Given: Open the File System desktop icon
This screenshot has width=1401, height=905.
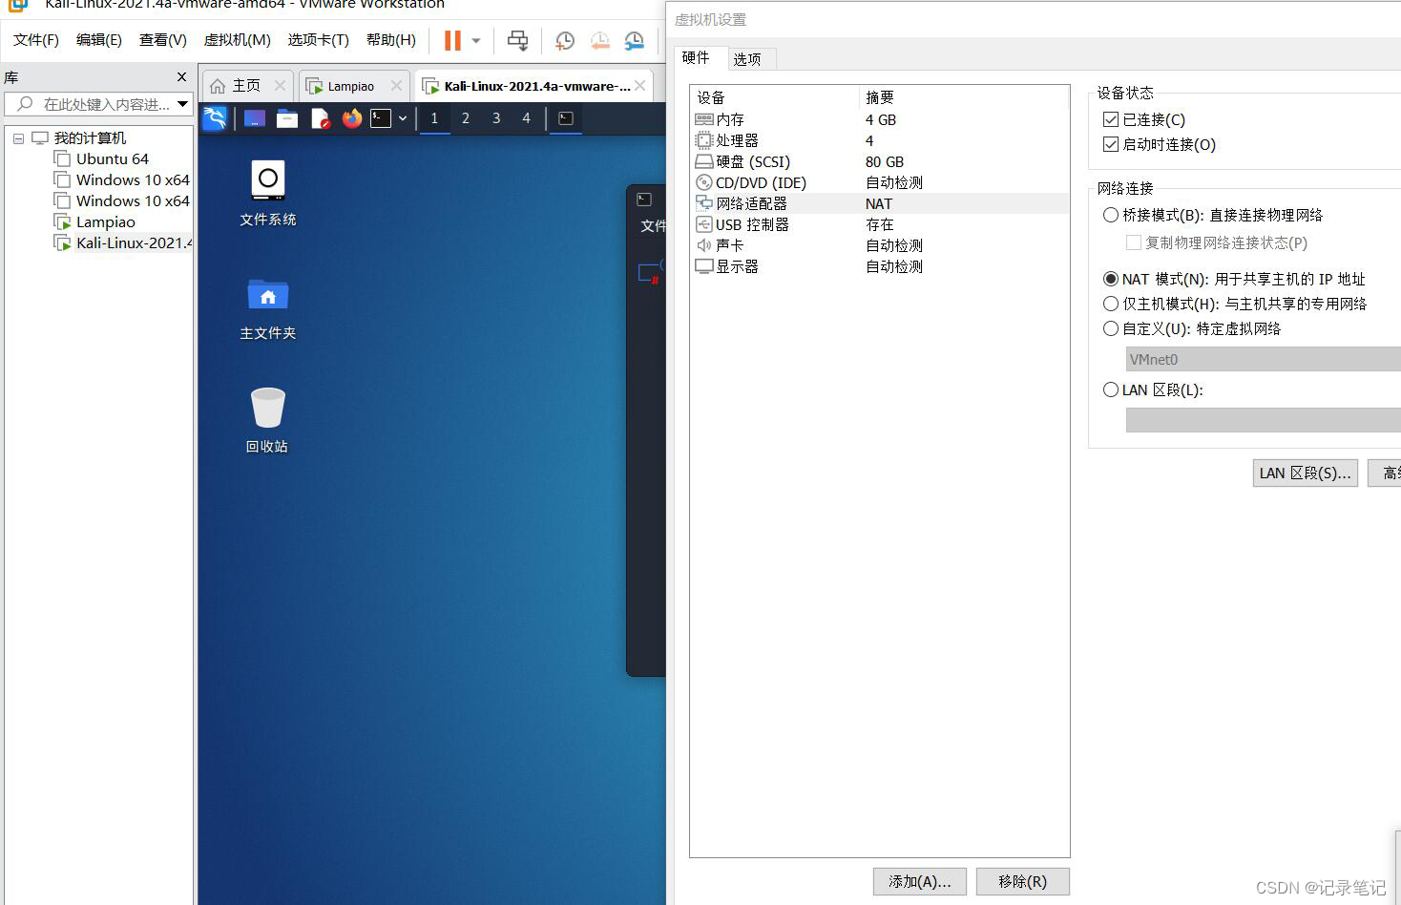Looking at the screenshot, I should 268,193.
